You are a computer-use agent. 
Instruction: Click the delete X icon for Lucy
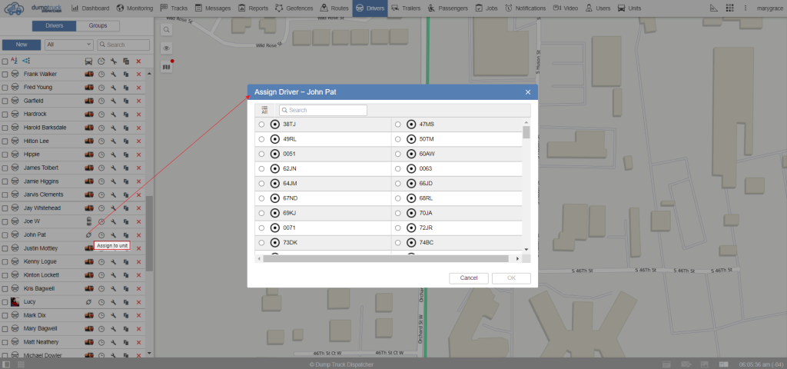(138, 301)
